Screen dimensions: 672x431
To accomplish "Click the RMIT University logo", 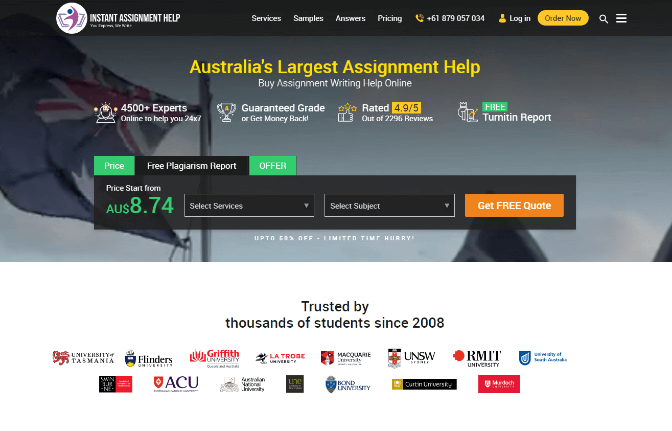I will (477, 358).
